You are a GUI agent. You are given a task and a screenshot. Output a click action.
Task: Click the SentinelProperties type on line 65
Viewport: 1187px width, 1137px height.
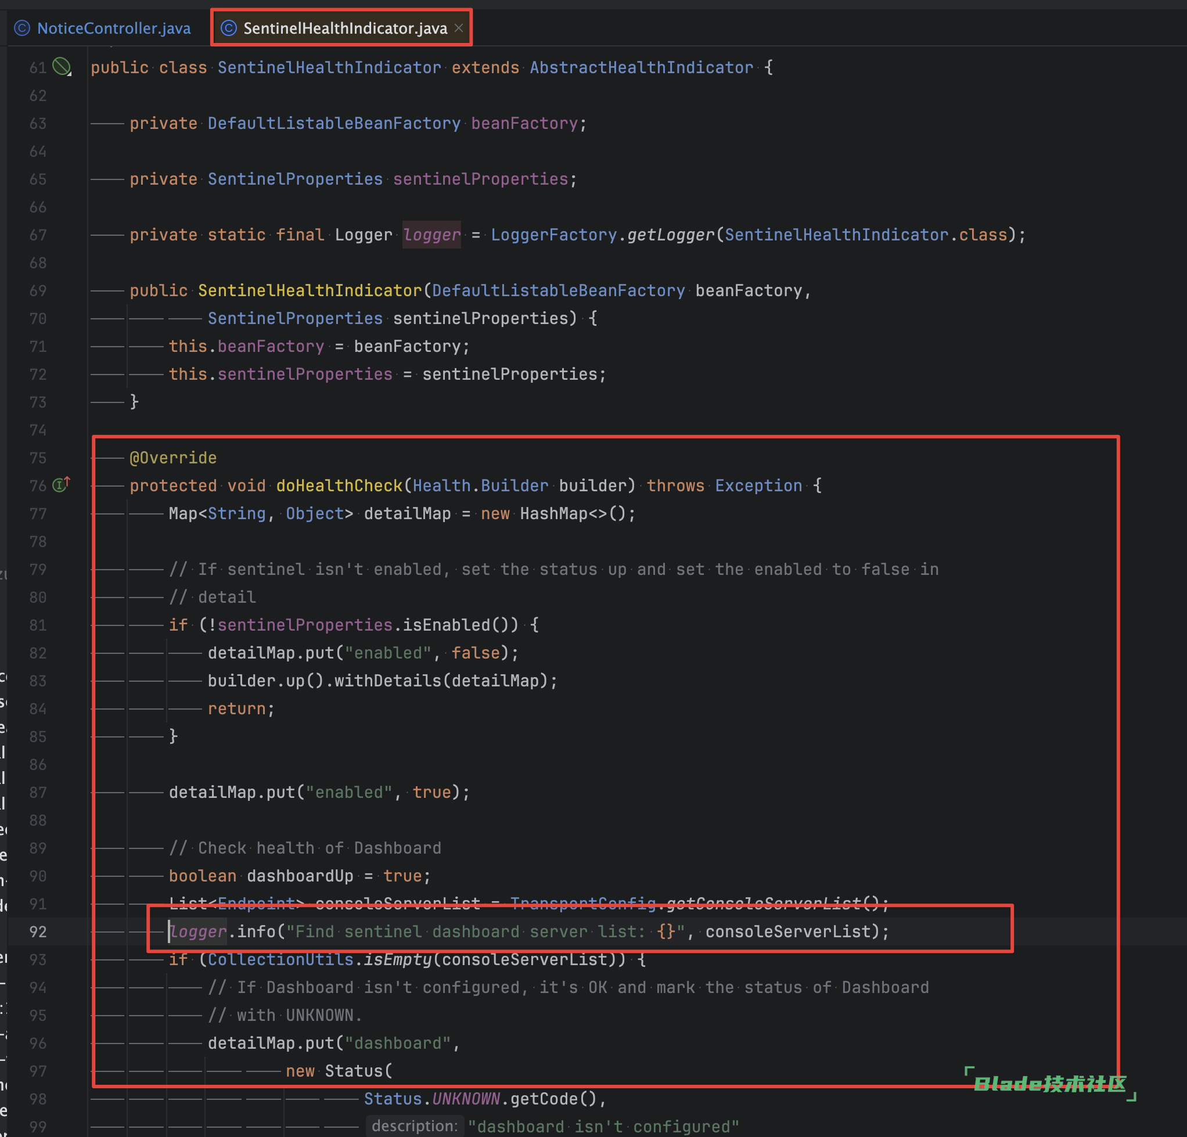(x=295, y=179)
